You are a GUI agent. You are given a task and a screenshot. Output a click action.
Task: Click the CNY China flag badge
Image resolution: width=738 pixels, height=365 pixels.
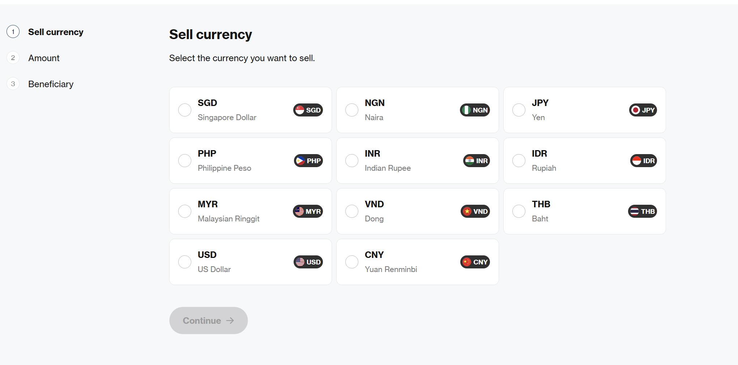(x=475, y=262)
